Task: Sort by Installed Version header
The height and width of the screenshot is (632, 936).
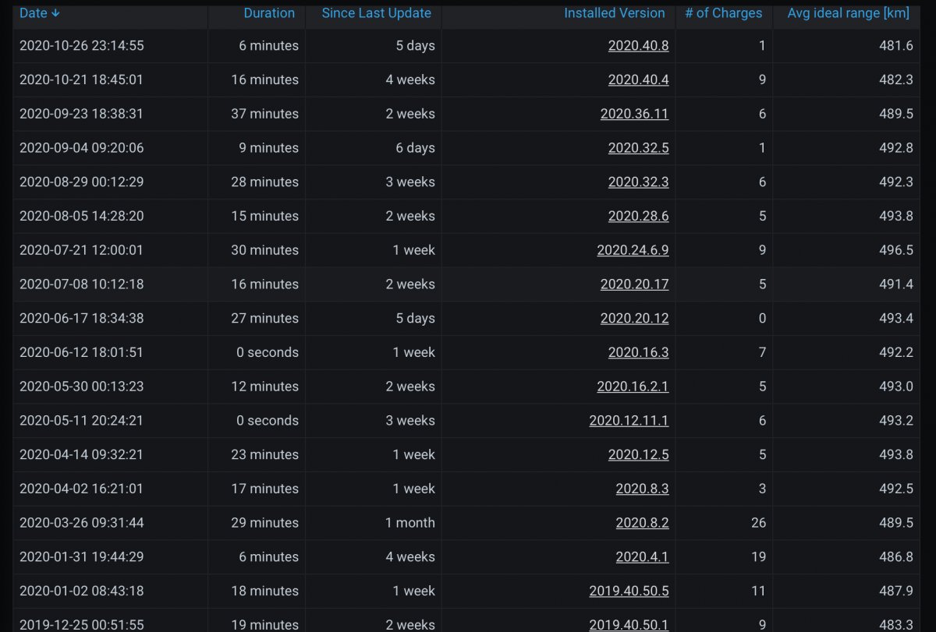Action: [x=615, y=13]
